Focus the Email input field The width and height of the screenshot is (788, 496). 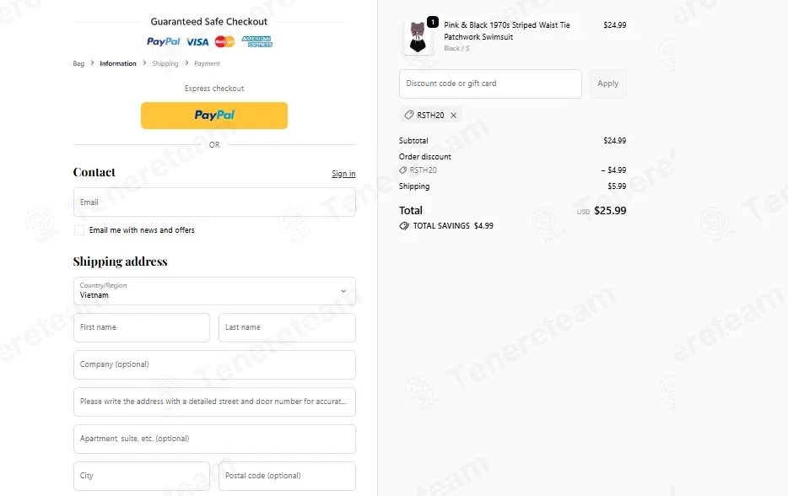tap(214, 202)
